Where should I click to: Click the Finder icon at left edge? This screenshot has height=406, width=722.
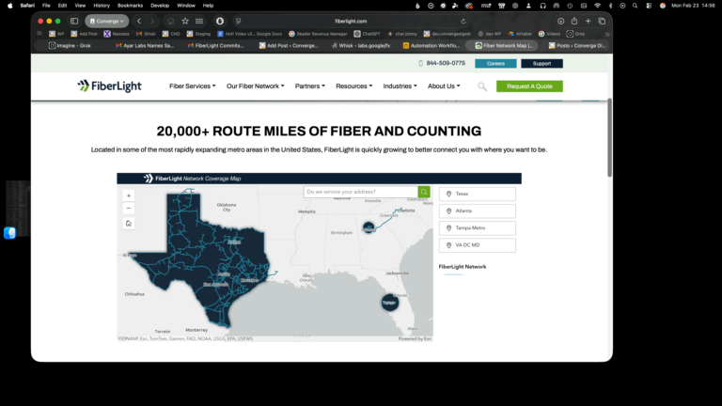pyautogui.click(x=9, y=233)
